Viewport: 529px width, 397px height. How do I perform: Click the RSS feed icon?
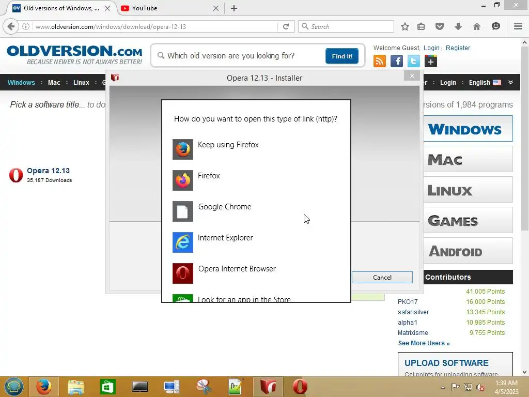click(x=380, y=61)
